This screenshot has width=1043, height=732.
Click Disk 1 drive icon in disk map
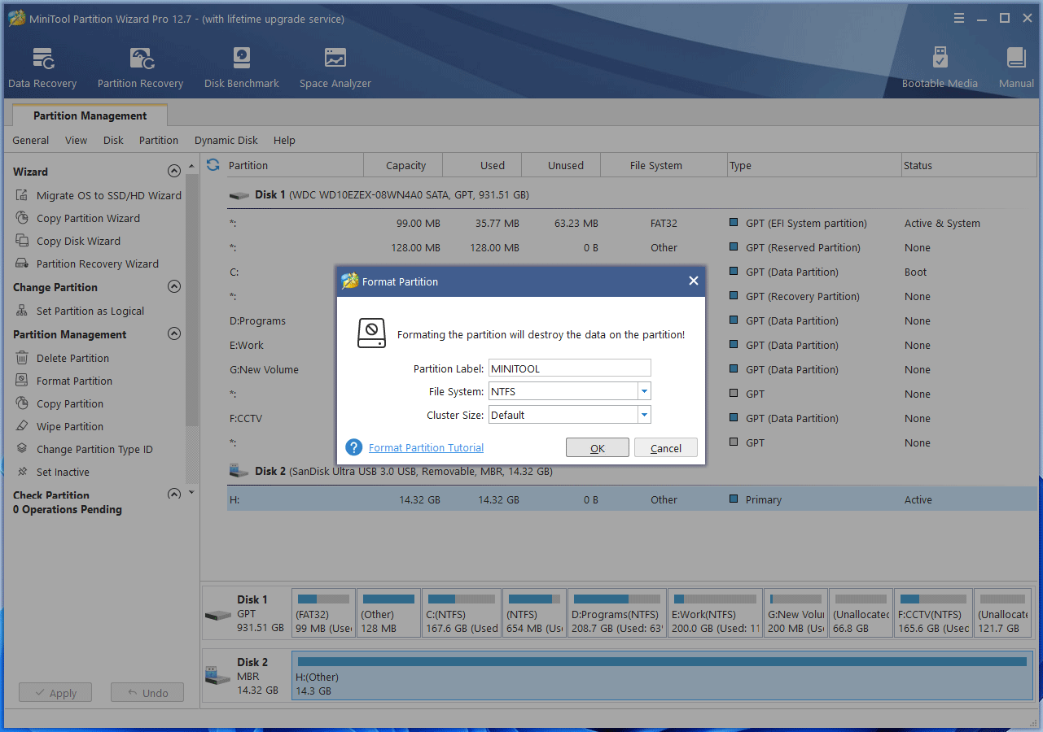(x=219, y=614)
